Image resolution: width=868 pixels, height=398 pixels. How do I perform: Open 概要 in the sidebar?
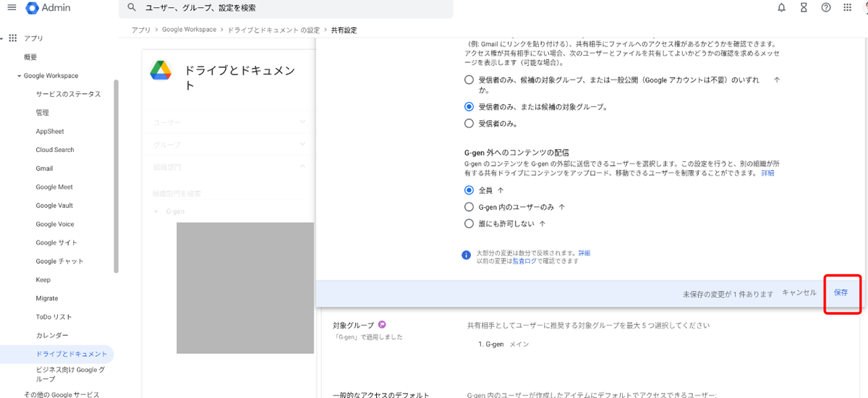(x=30, y=57)
